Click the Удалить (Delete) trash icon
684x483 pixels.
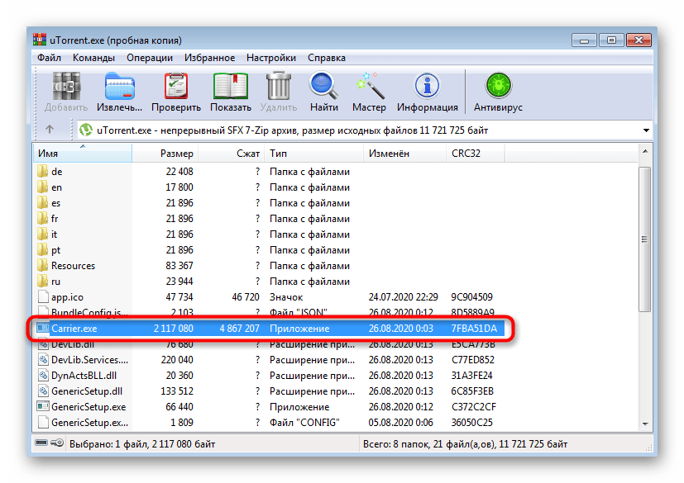tap(278, 86)
